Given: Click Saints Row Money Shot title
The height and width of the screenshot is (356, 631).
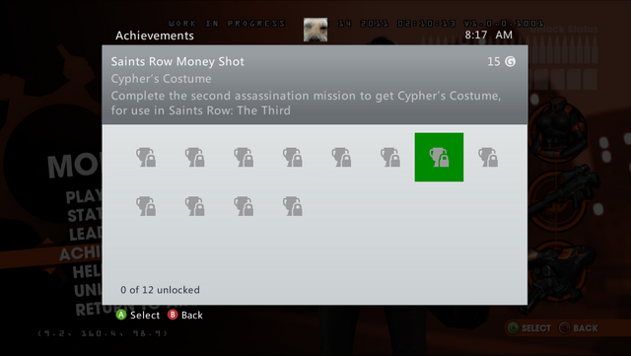Looking at the screenshot, I should (177, 61).
